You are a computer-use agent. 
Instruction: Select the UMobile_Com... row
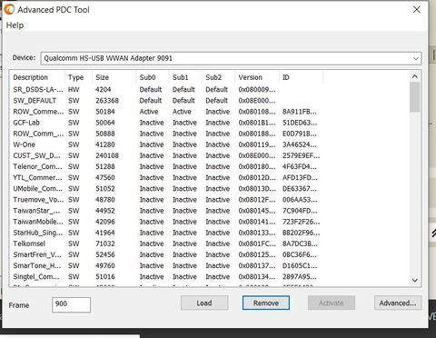(166, 189)
